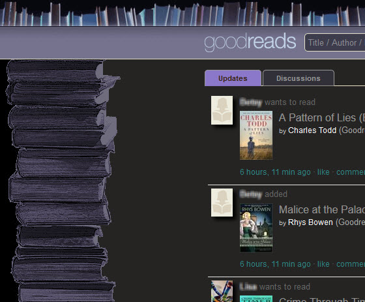Open avatar beside 'added' Malice at the Palace

[x=222, y=202]
